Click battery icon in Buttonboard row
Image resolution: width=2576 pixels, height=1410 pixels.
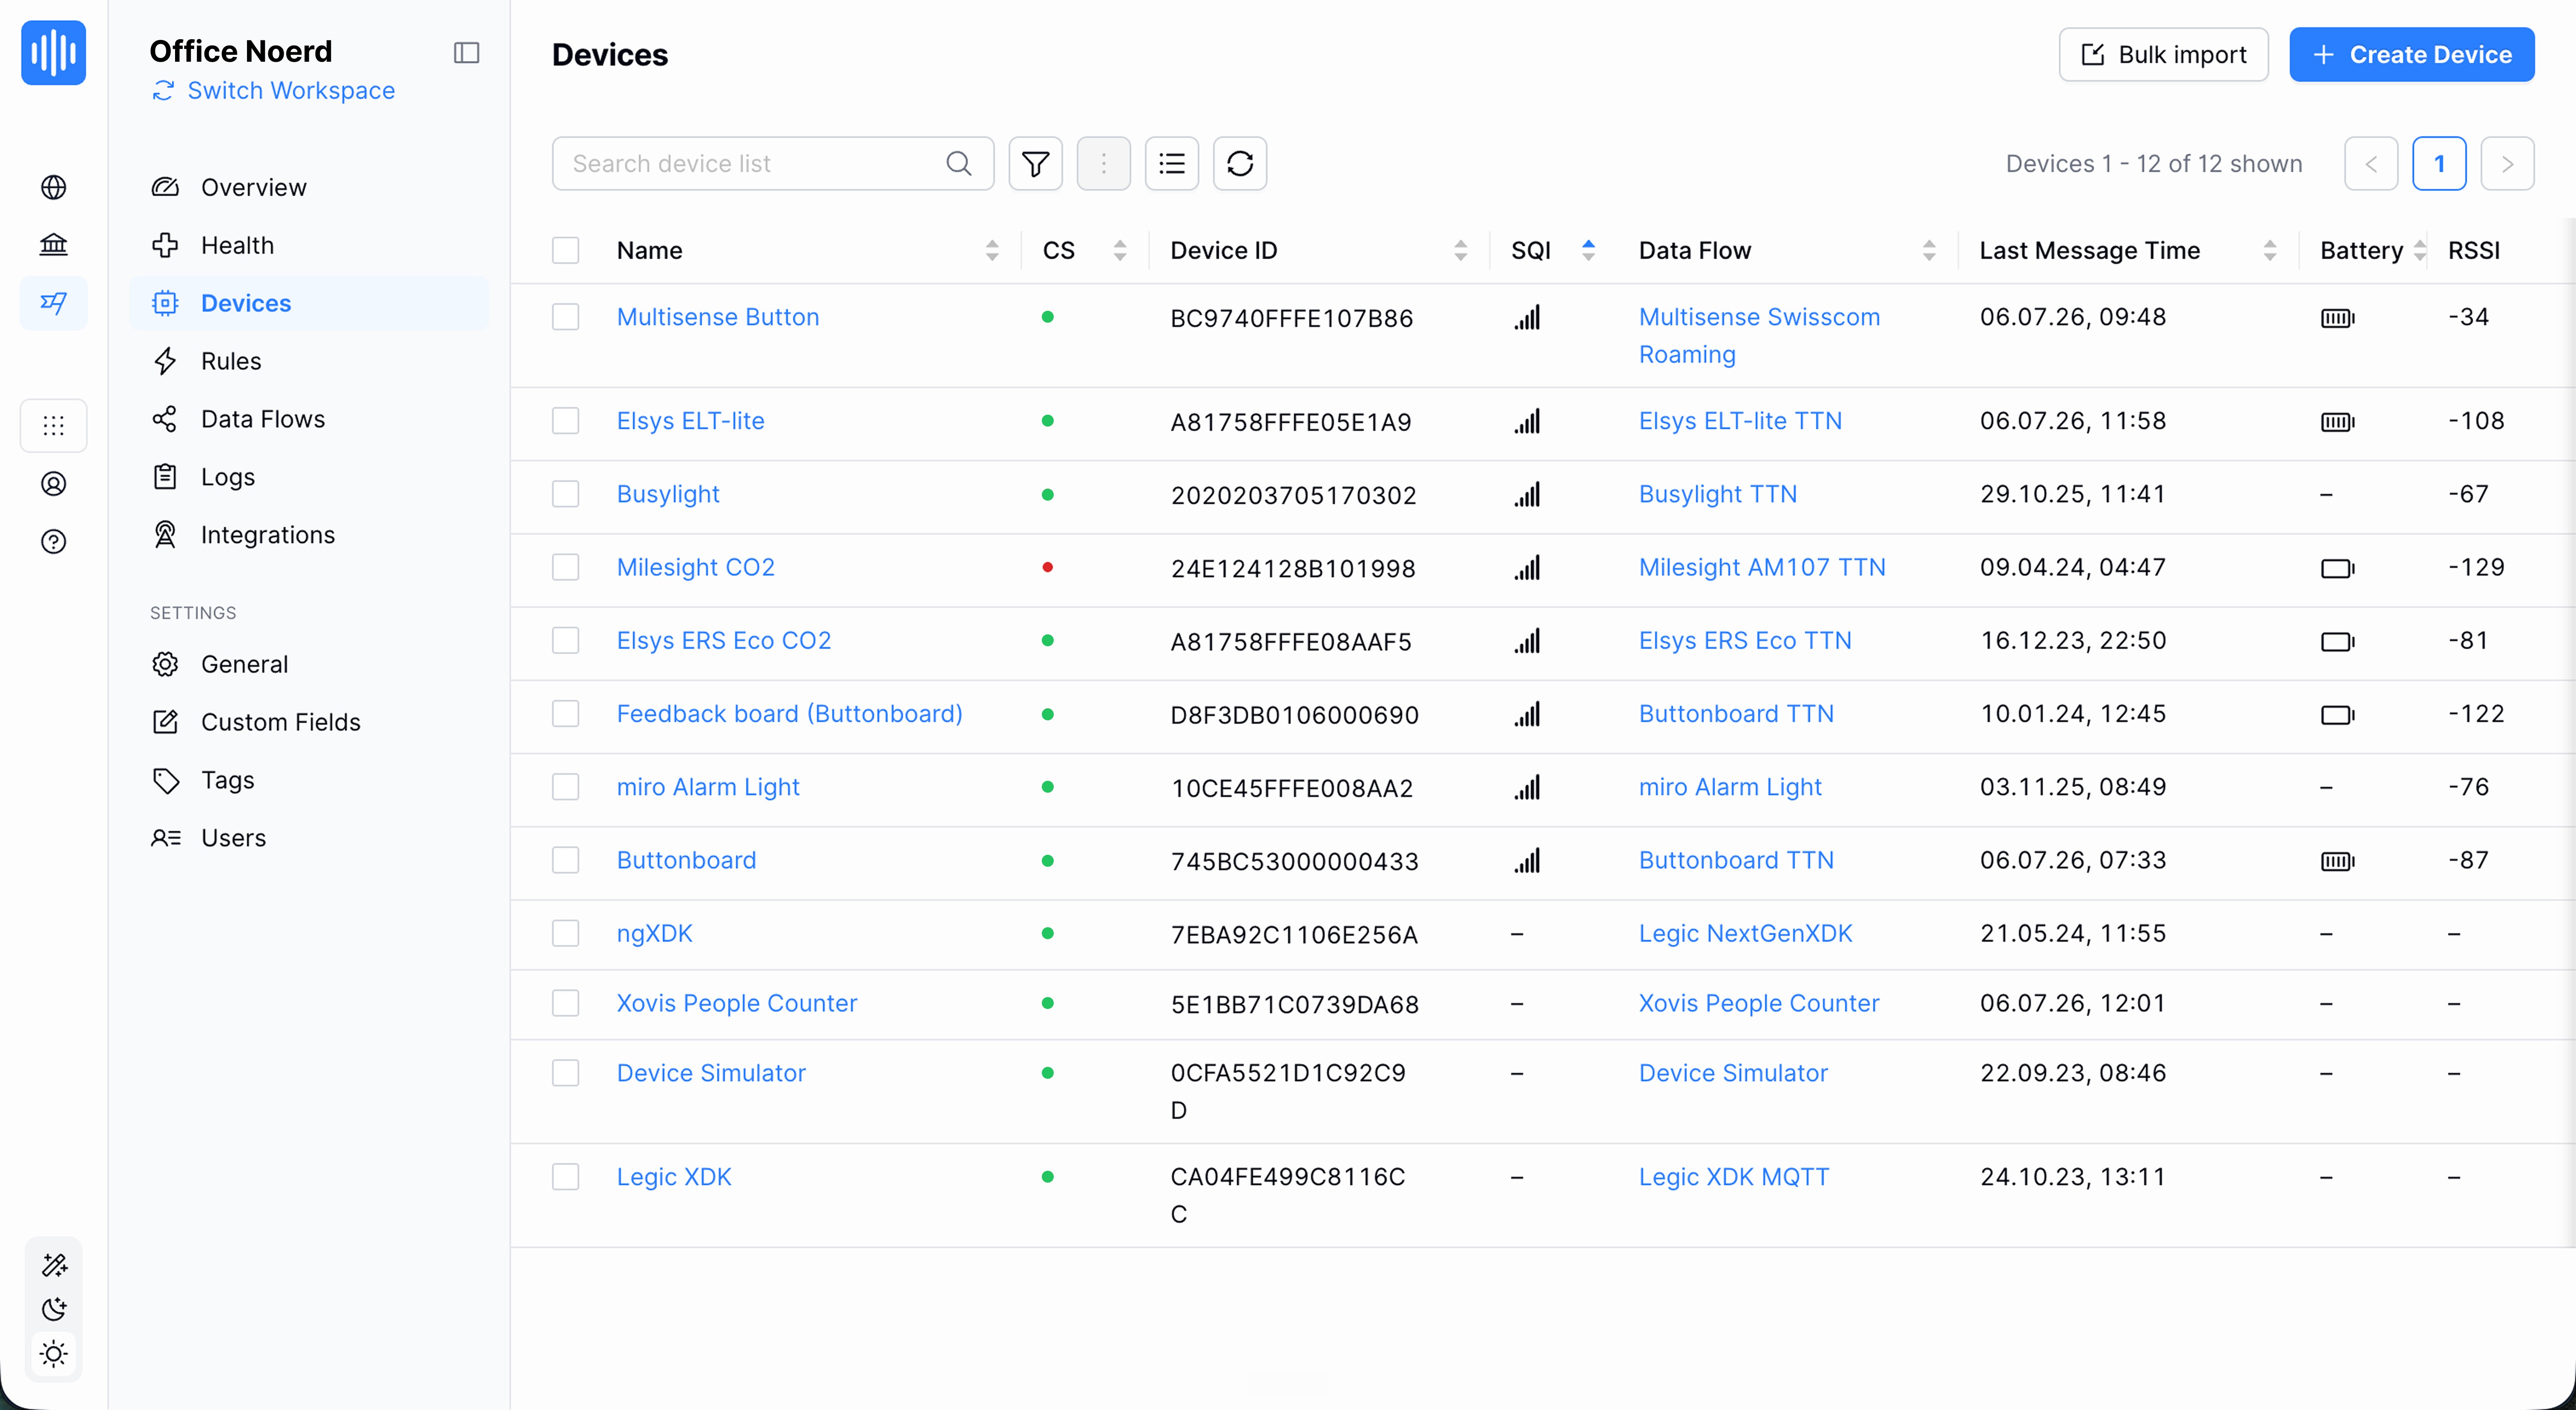tap(2337, 861)
